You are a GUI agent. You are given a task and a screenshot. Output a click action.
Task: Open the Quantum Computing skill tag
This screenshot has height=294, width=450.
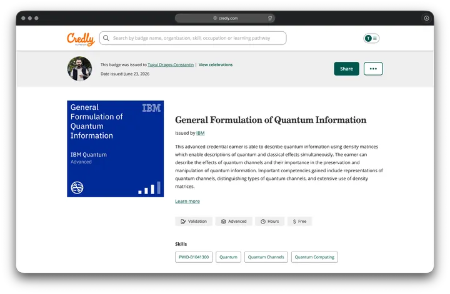pyautogui.click(x=314, y=257)
